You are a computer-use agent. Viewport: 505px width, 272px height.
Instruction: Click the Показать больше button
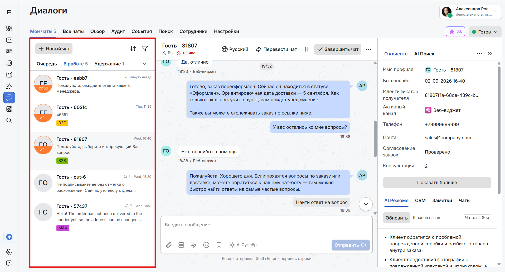[437, 183]
